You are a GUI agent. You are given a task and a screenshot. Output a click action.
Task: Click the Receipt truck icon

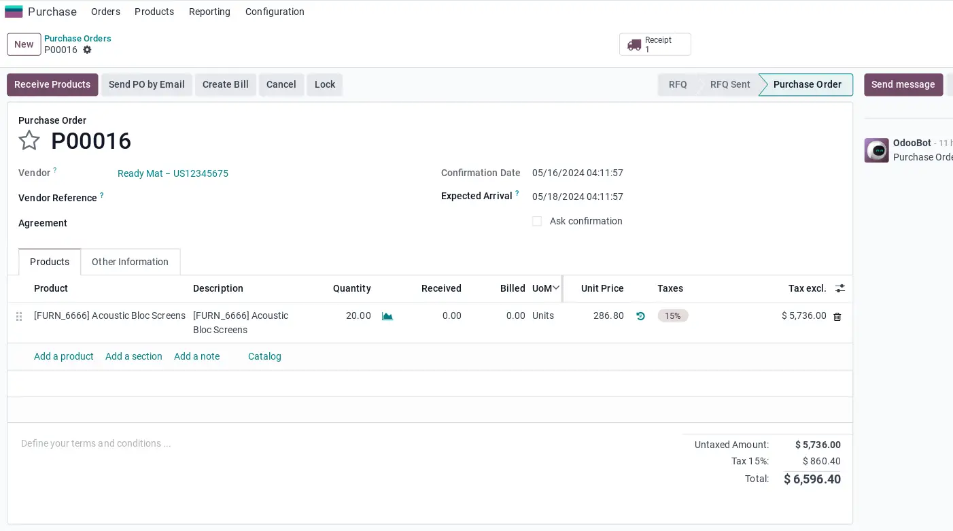pyautogui.click(x=634, y=45)
